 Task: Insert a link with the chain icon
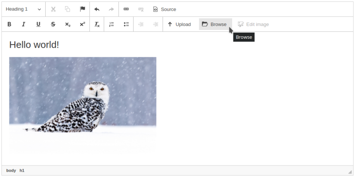[x=126, y=9]
